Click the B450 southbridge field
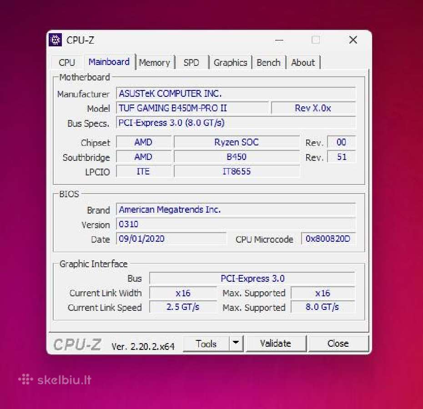Viewport: 423px width, 409px height. tap(237, 157)
